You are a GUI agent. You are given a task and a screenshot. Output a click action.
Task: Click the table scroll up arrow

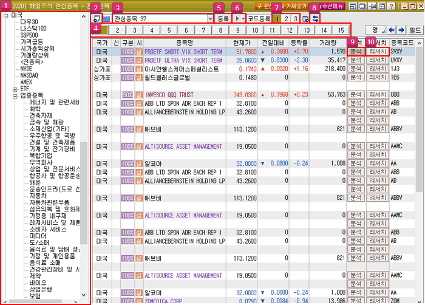point(419,43)
